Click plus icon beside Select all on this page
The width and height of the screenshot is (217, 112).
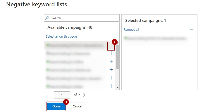tap(116, 36)
